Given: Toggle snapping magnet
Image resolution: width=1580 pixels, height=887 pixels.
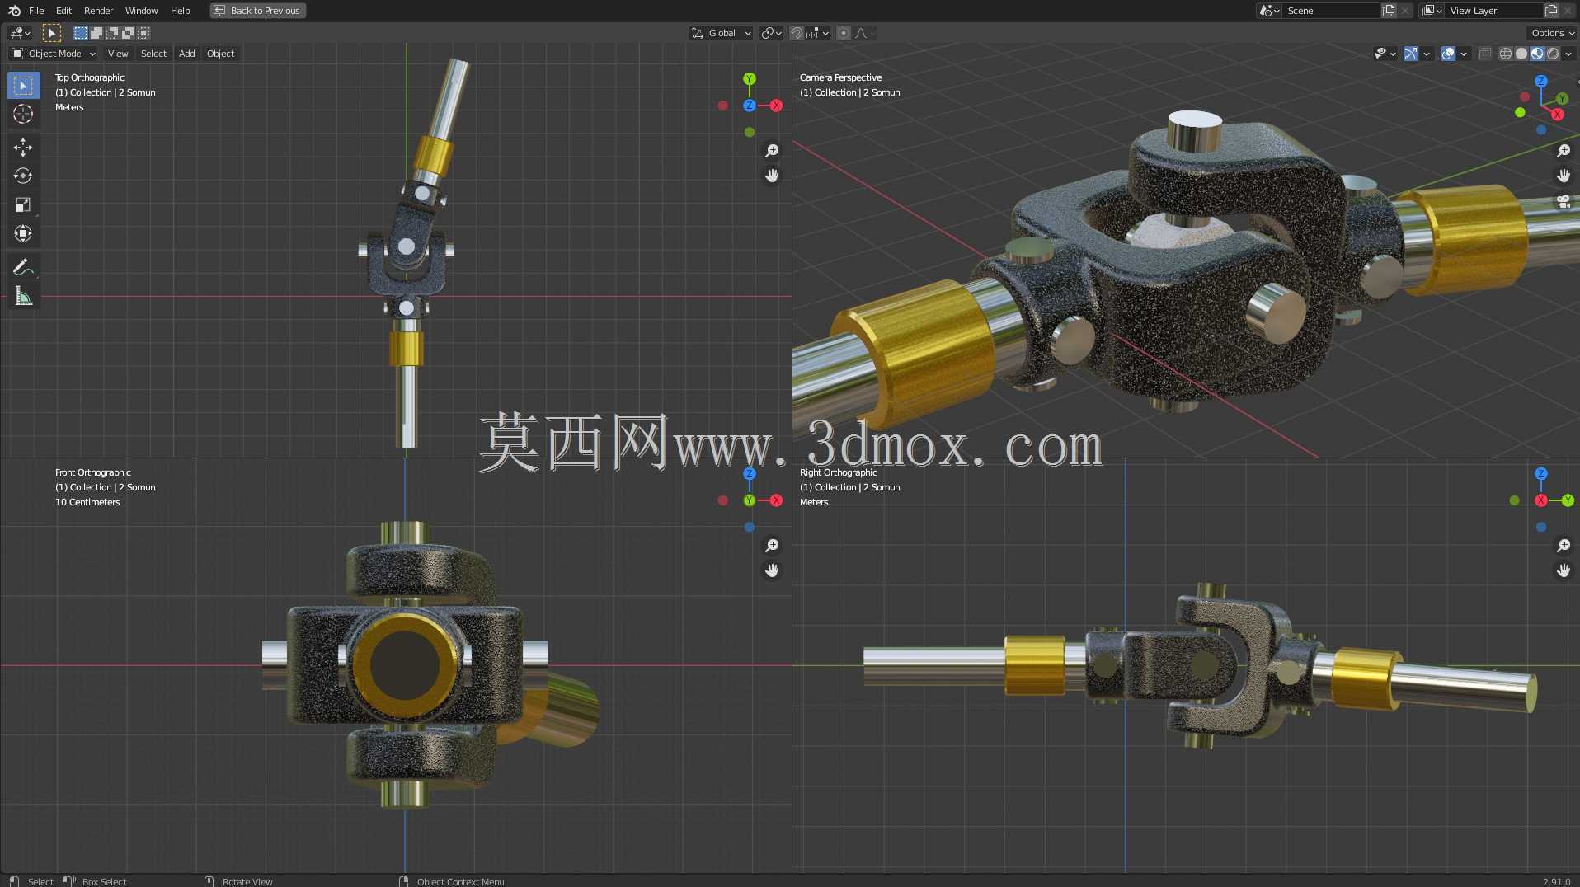Looking at the screenshot, I should pyautogui.click(x=796, y=33).
